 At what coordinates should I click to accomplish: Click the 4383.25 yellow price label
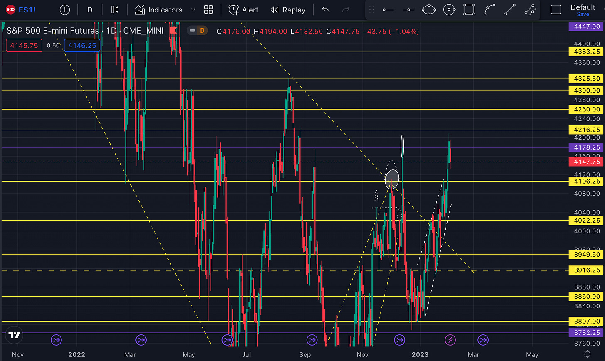(x=587, y=52)
